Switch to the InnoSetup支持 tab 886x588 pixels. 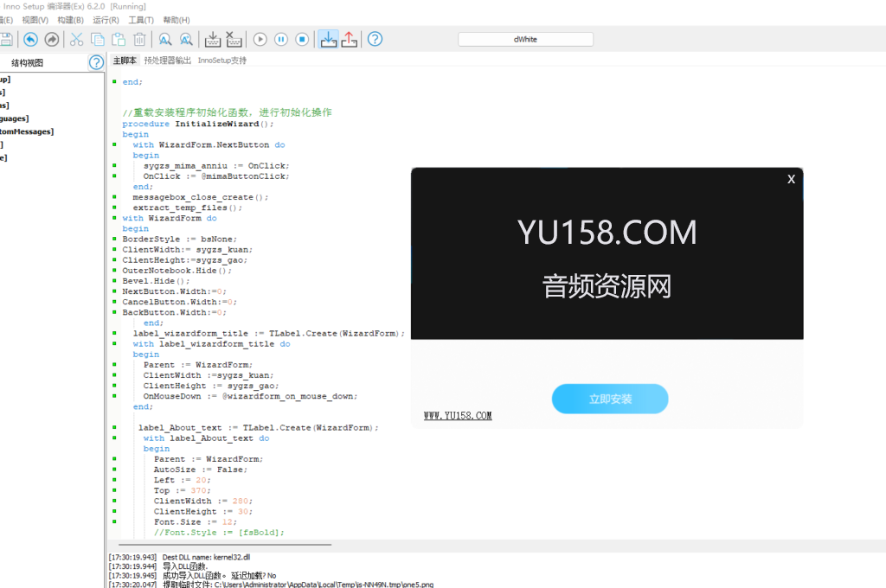[222, 61]
